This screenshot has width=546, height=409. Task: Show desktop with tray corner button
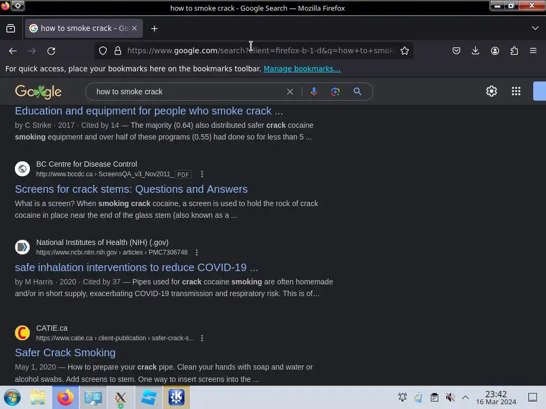click(x=533, y=397)
